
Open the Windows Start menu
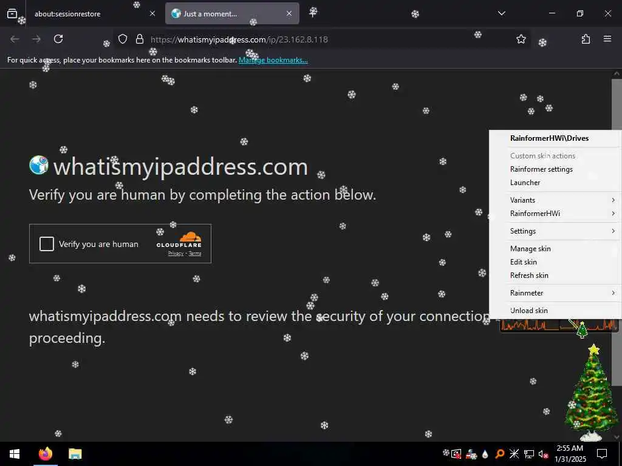pos(15,454)
